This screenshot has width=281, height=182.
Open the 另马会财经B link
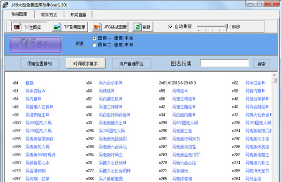coord(257,107)
